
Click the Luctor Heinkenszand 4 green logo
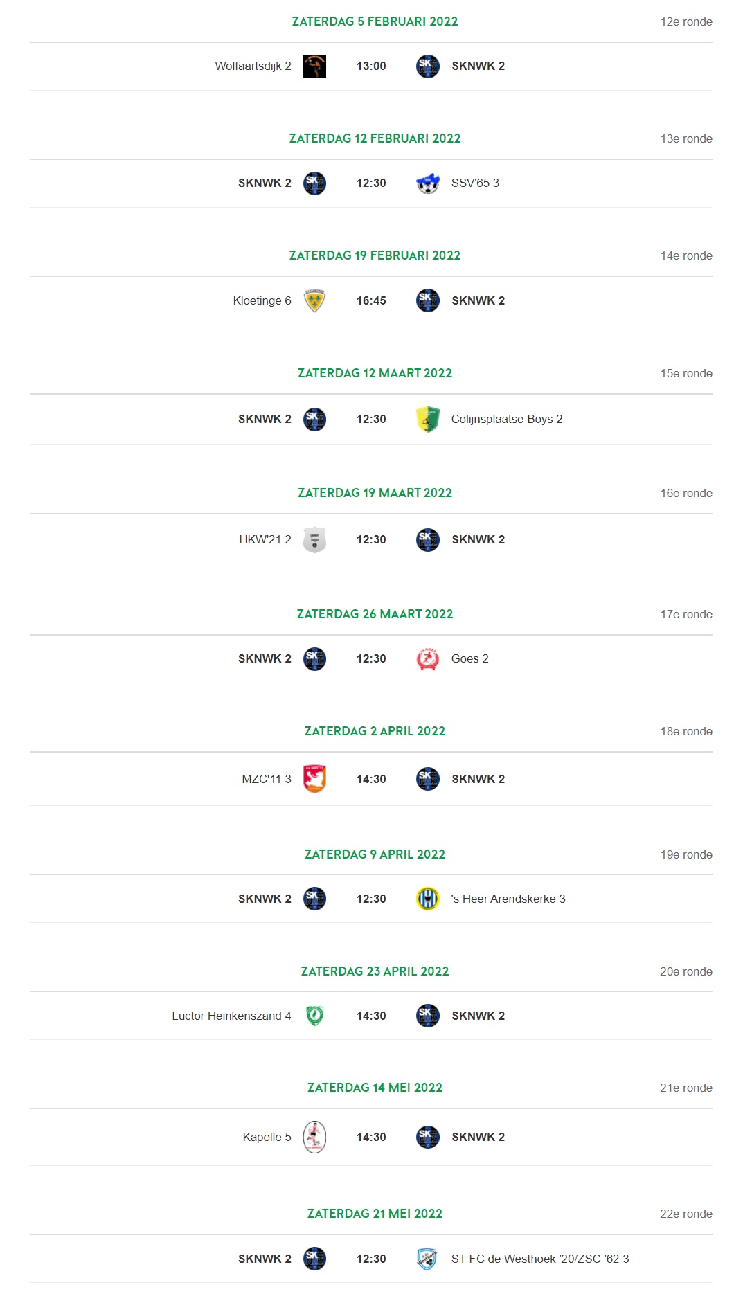pos(314,1016)
